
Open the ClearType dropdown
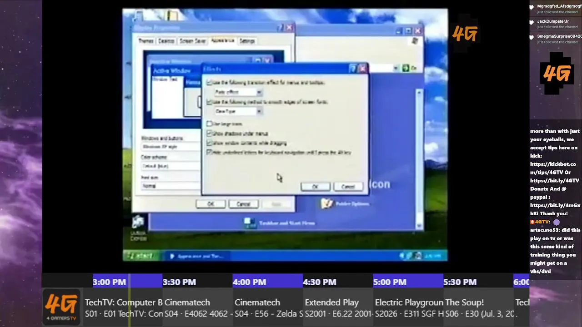238,111
